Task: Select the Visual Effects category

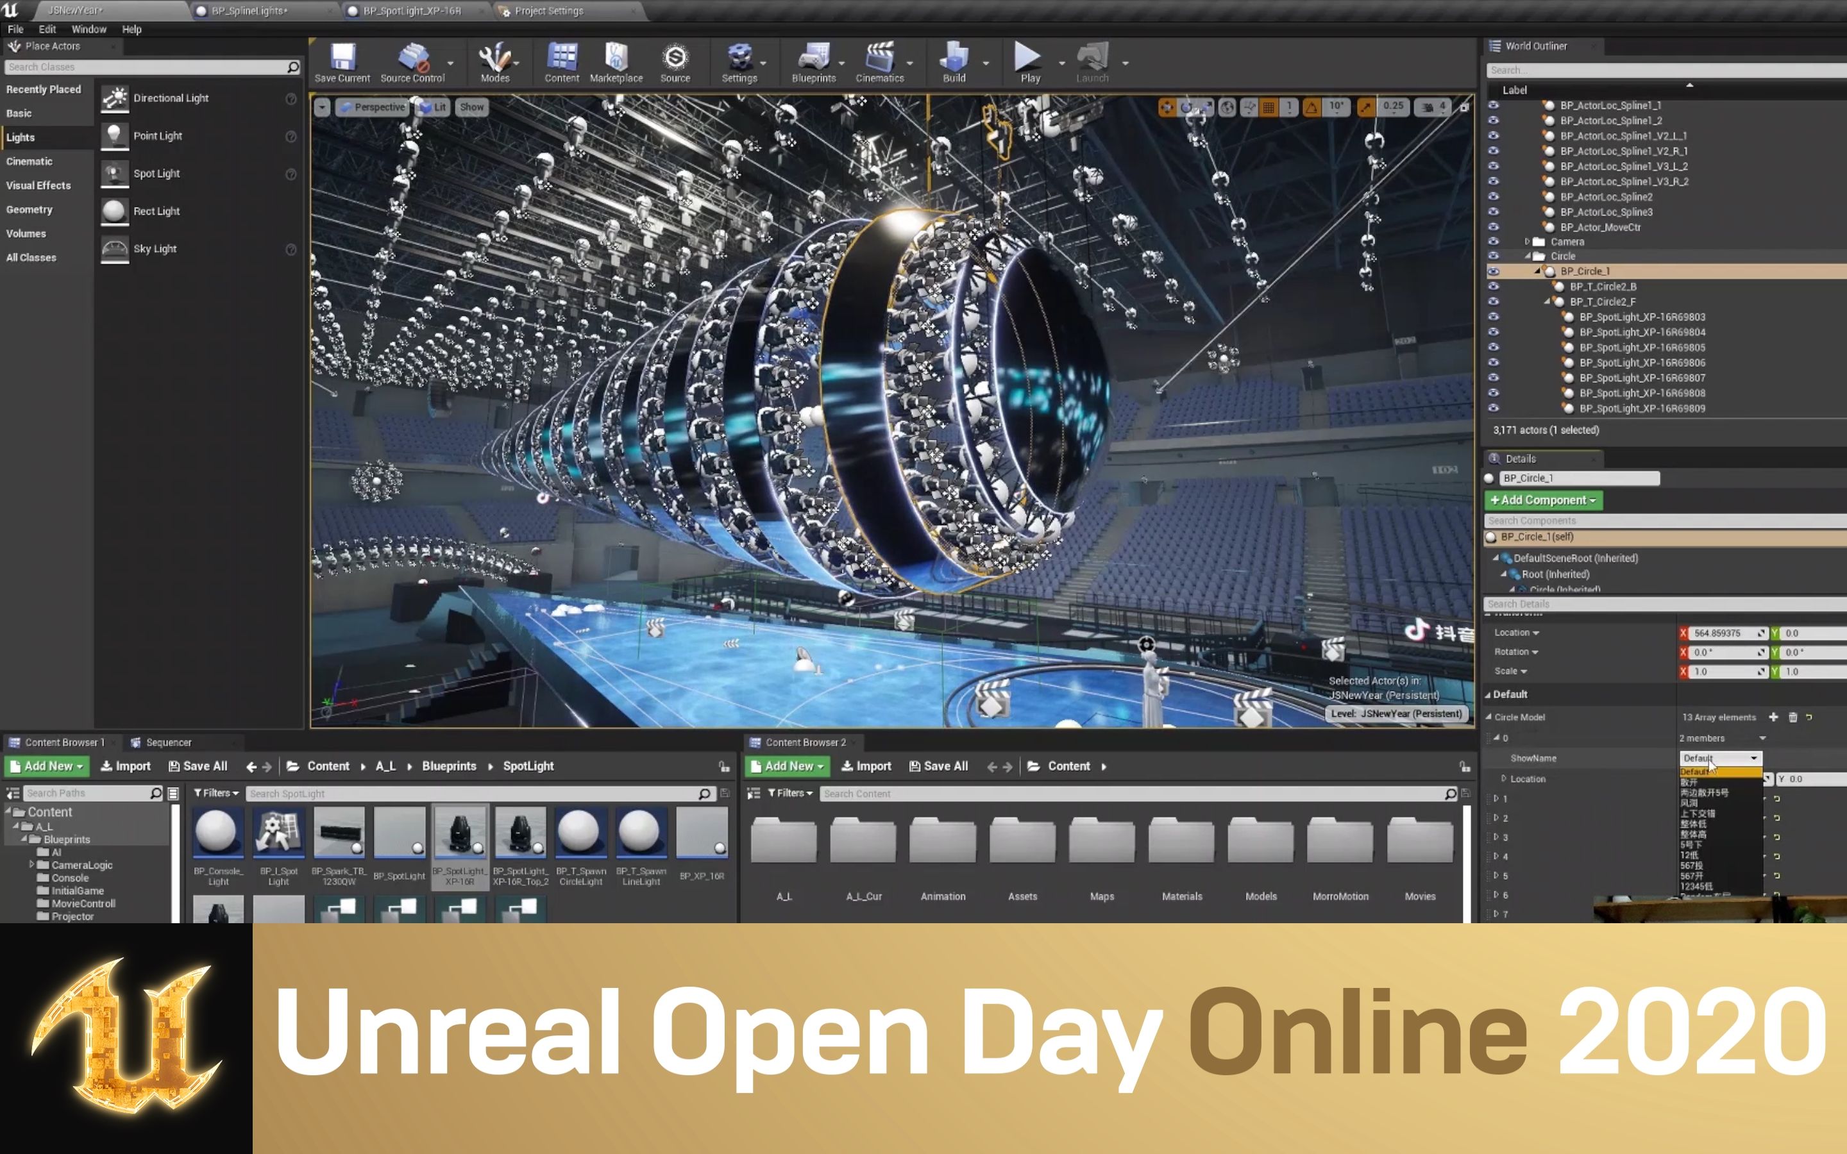Action: pos(38,185)
